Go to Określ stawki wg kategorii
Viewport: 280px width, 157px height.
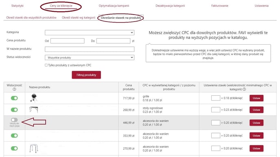point(79,17)
